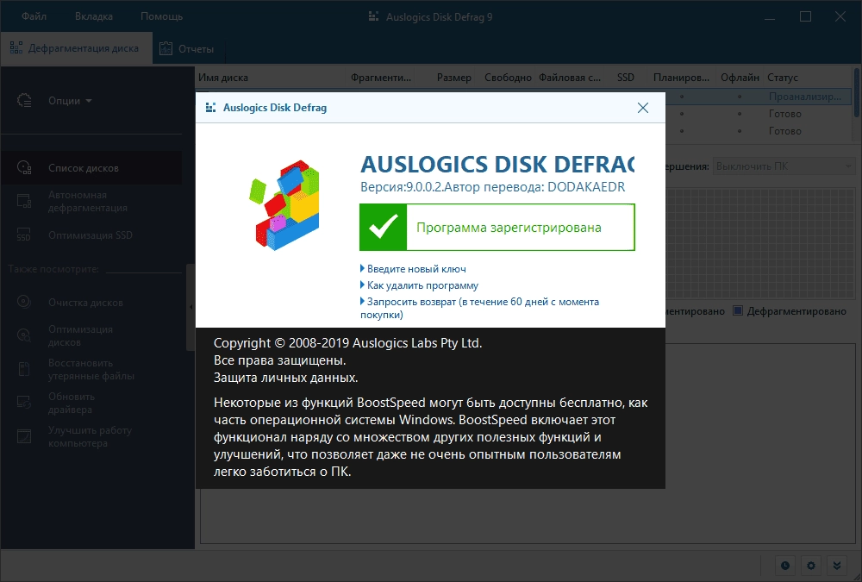Click the Обновить драйвера icon
The height and width of the screenshot is (582, 862).
pos(23,403)
